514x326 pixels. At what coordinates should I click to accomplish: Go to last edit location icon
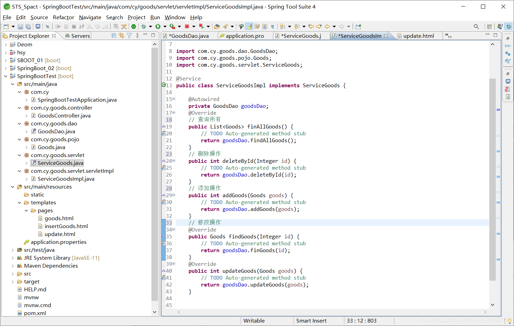[311, 26]
